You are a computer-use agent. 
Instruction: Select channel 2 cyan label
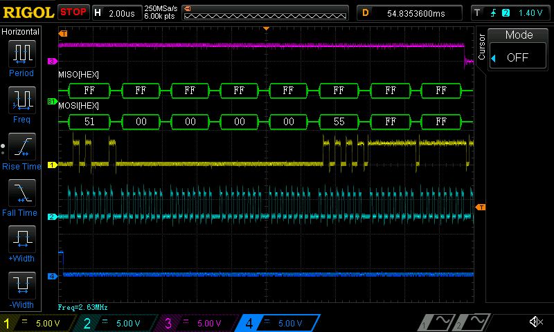point(87,323)
